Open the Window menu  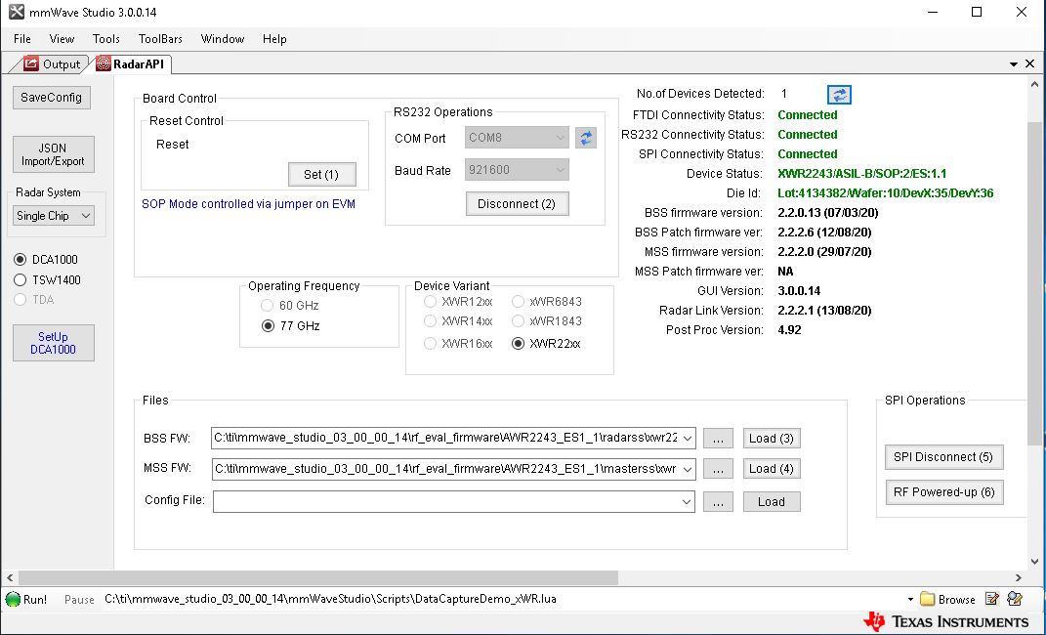(x=222, y=39)
